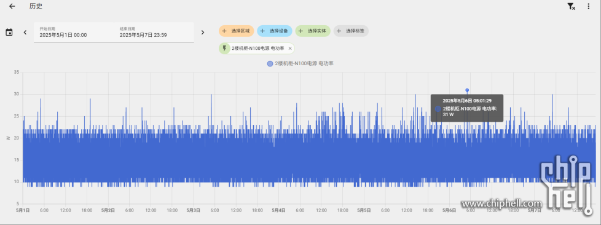
Task: Clear filters with the filter-remove icon
Action: (x=571, y=7)
